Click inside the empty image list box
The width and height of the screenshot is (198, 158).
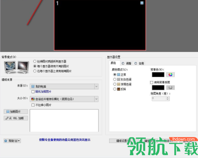(x=64, y=120)
